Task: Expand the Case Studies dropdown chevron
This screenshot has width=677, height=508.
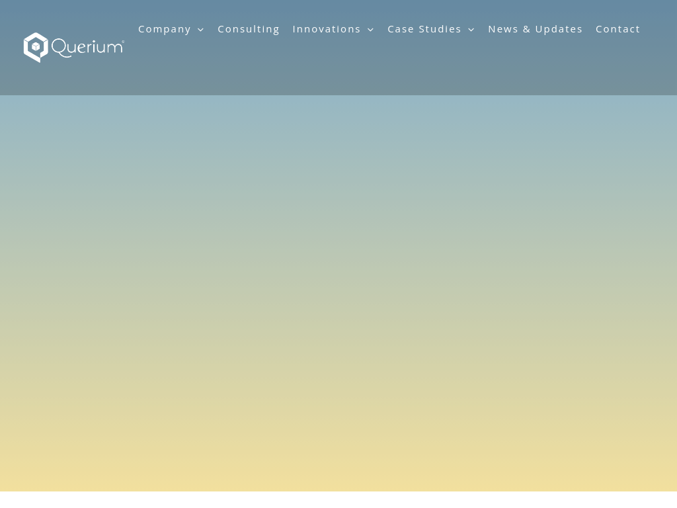Action: click(x=471, y=30)
